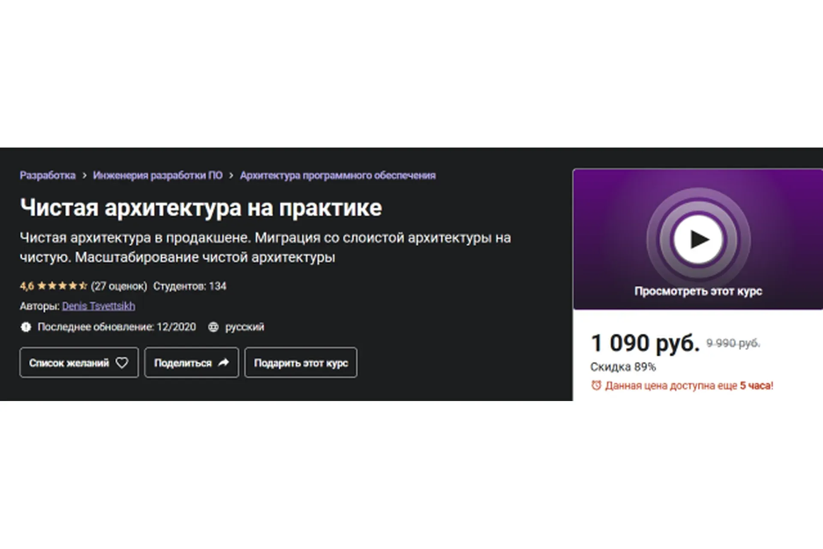Click the last-update badge icon
823x549 pixels.
point(26,327)
